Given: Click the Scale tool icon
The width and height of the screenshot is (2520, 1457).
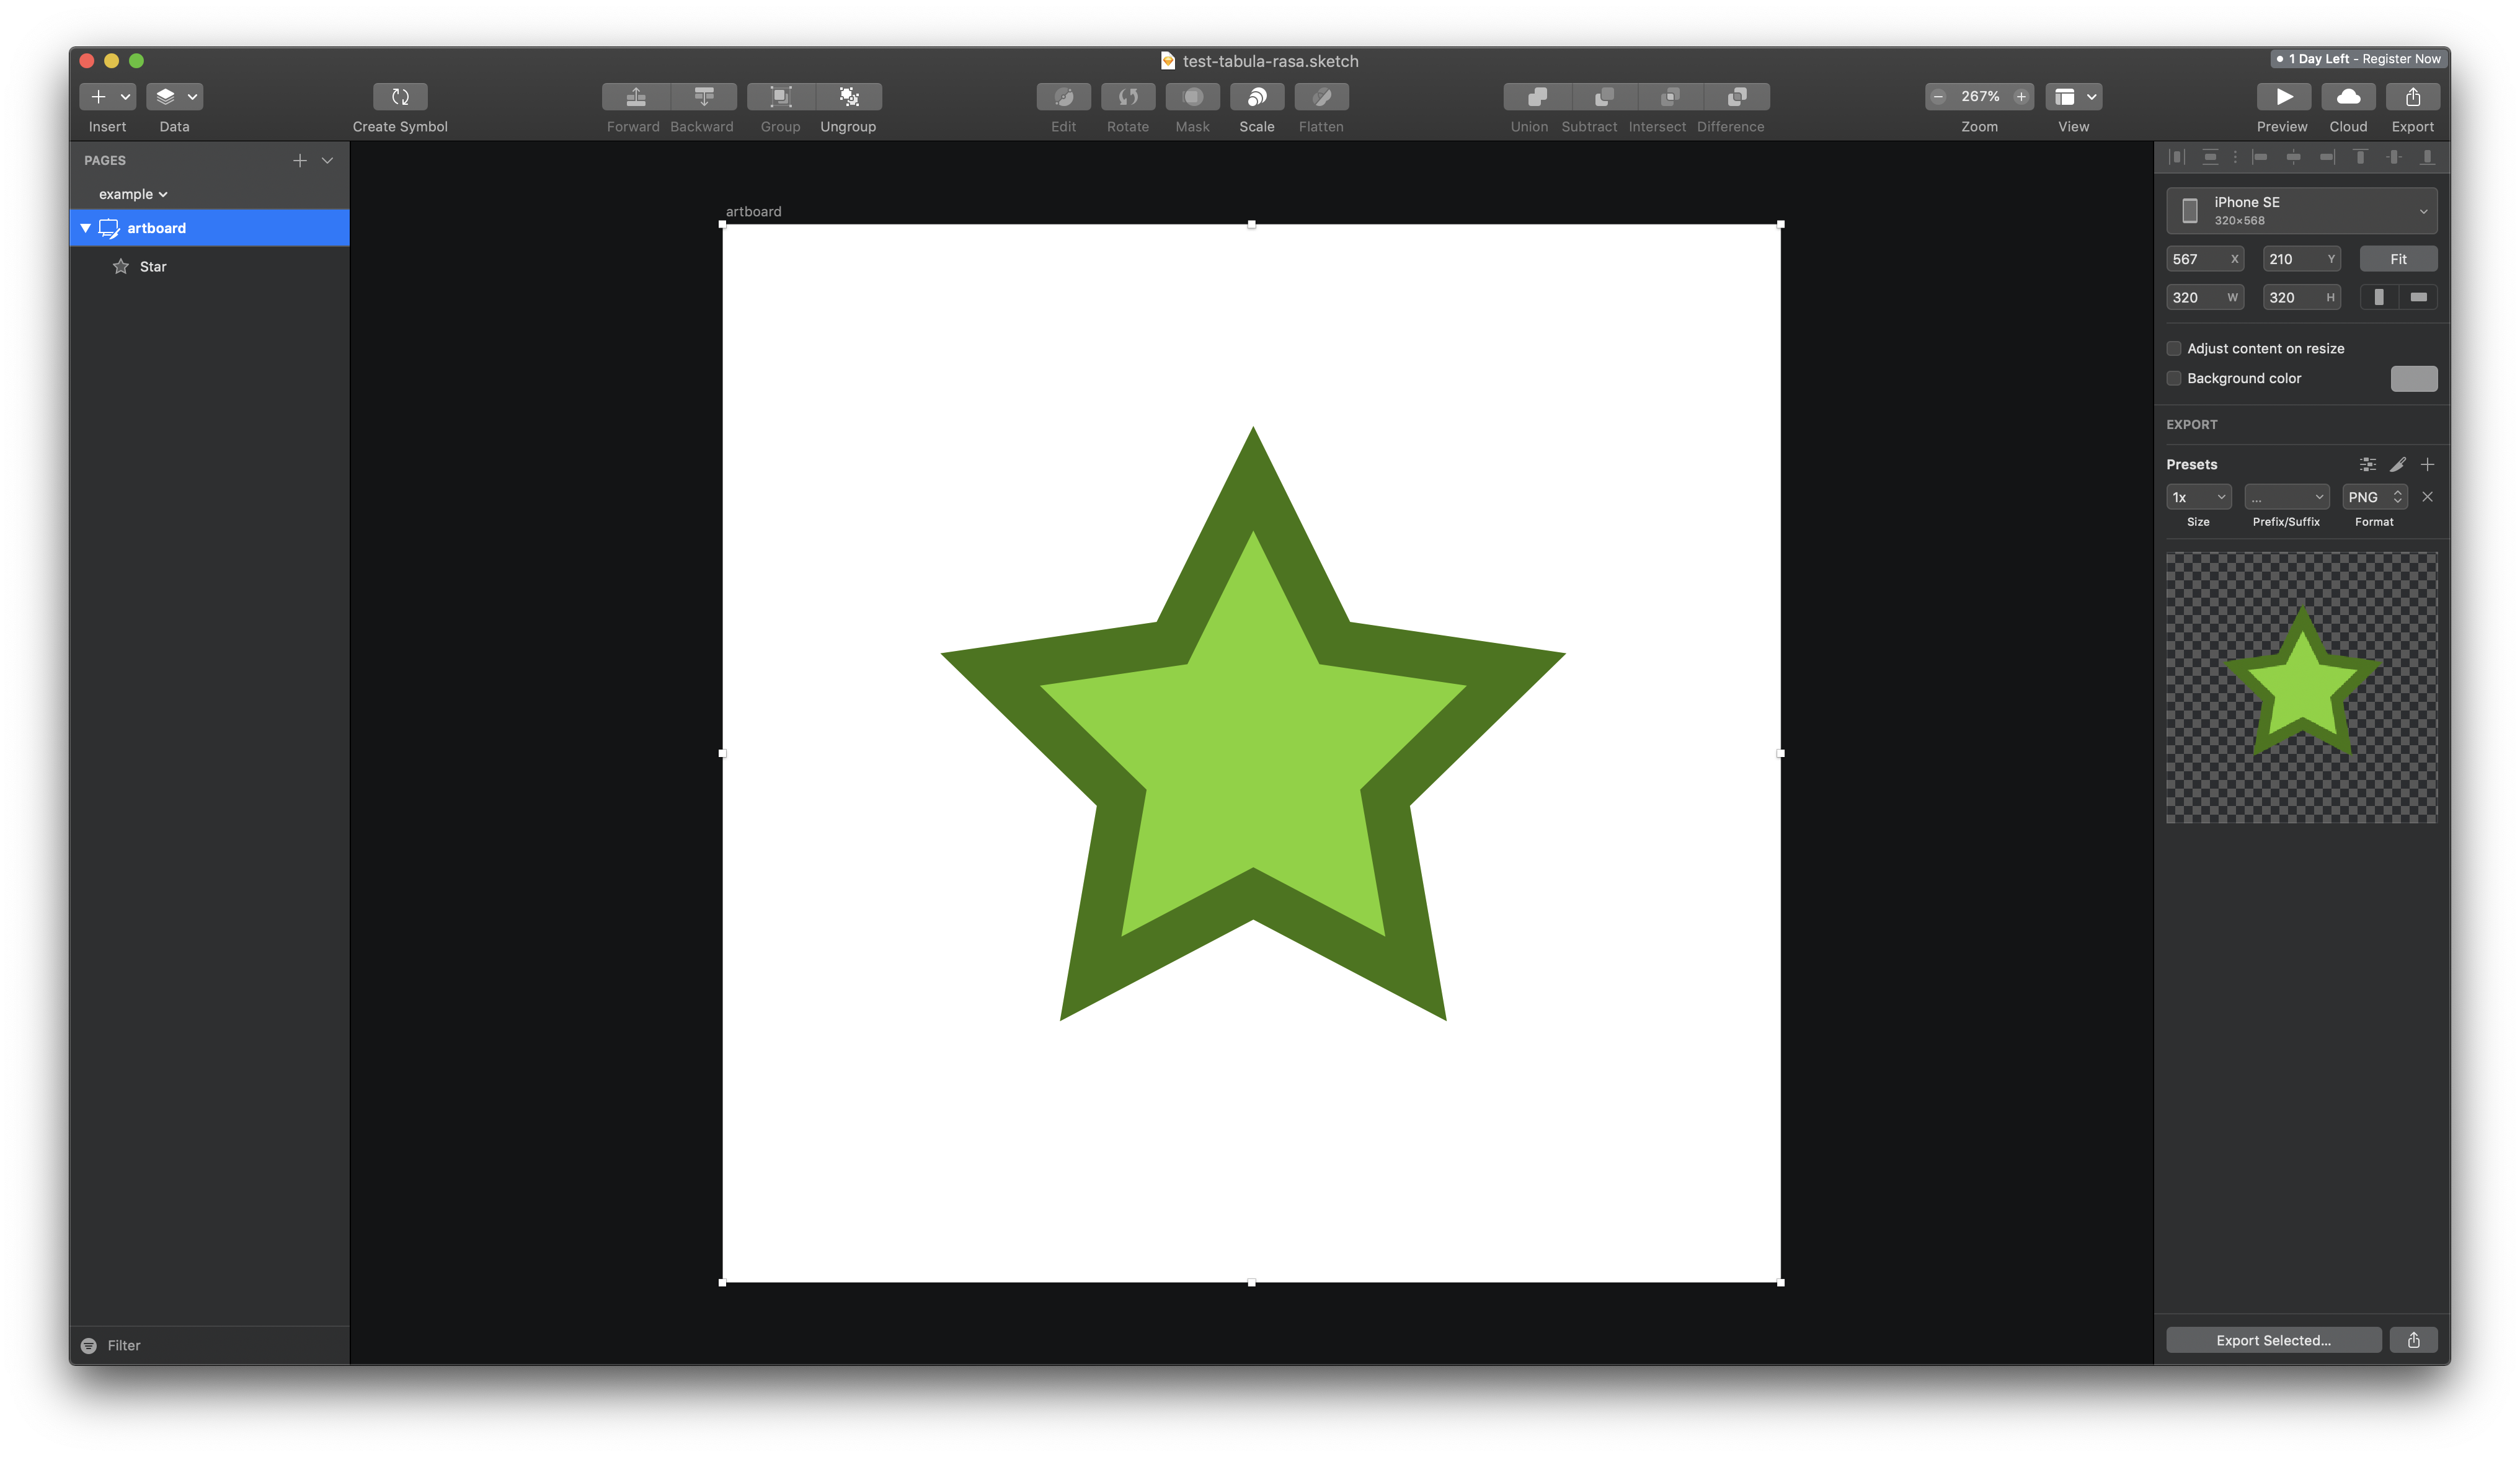Looking at the screenshot, I should [x=1257, y=97].
